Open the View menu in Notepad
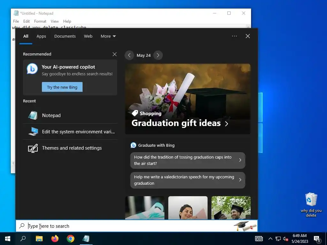 point(55,21)
